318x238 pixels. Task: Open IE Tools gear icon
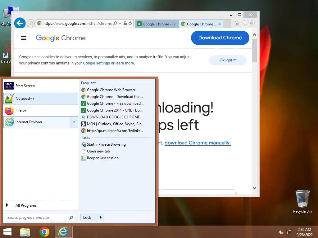click(252, 23)
